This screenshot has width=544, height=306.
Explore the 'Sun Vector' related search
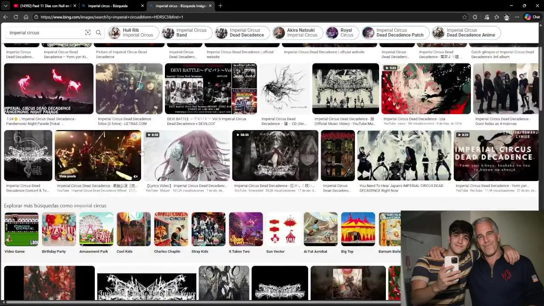point(283,233)
